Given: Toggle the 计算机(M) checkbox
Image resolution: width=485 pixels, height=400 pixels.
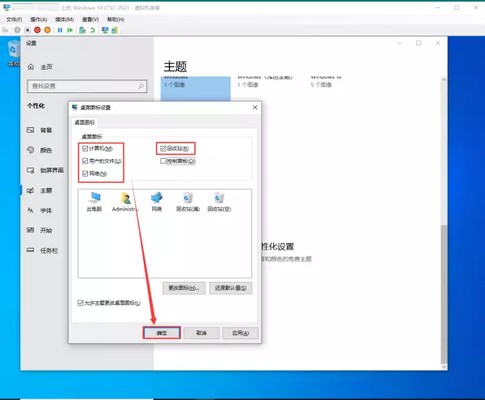Looking at the screenshot, I should [86, 148].
